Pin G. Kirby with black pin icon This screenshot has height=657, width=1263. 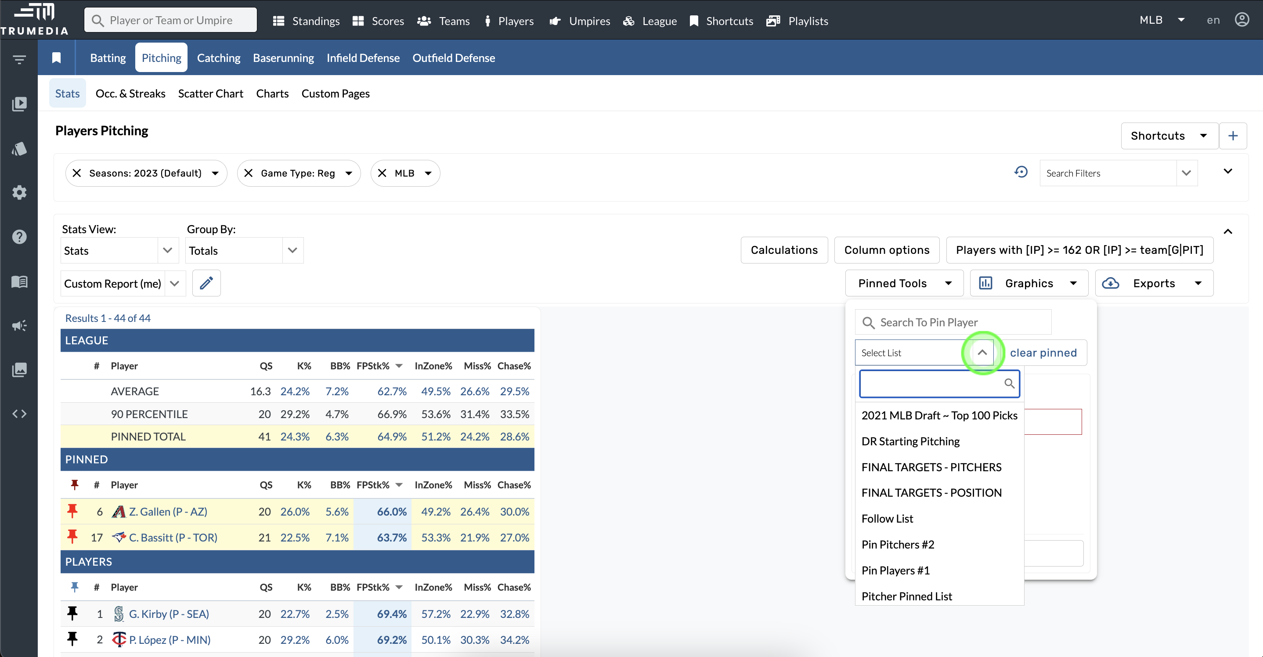[72, 614]
